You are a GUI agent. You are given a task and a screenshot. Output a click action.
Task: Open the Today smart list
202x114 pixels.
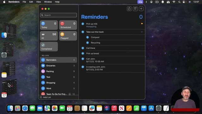coord(49,25)
